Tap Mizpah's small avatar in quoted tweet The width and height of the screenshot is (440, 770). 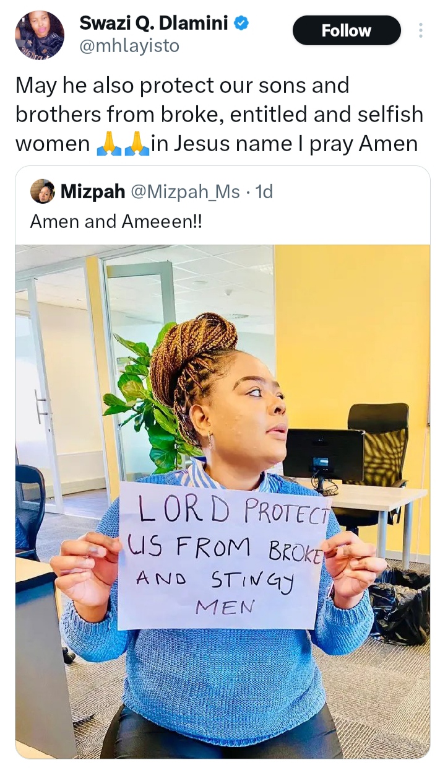coord(42,191)
